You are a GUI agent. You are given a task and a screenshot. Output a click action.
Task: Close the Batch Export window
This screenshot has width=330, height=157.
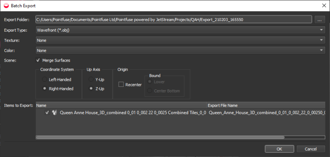click(324, 6)
